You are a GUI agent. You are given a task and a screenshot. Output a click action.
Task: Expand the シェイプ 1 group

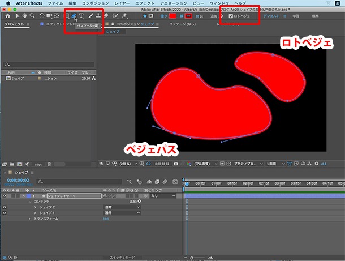tap(35, 213)
